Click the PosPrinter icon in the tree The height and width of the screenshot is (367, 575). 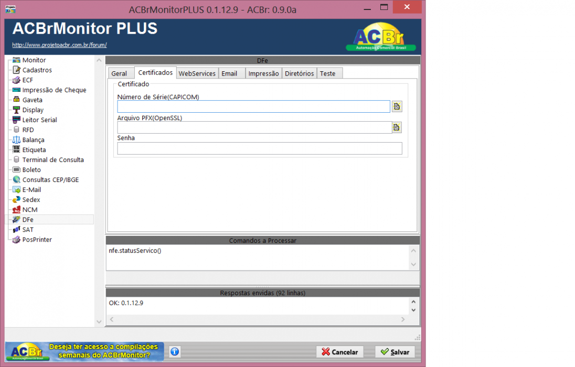pyautogui.click(x=16, y=240)
